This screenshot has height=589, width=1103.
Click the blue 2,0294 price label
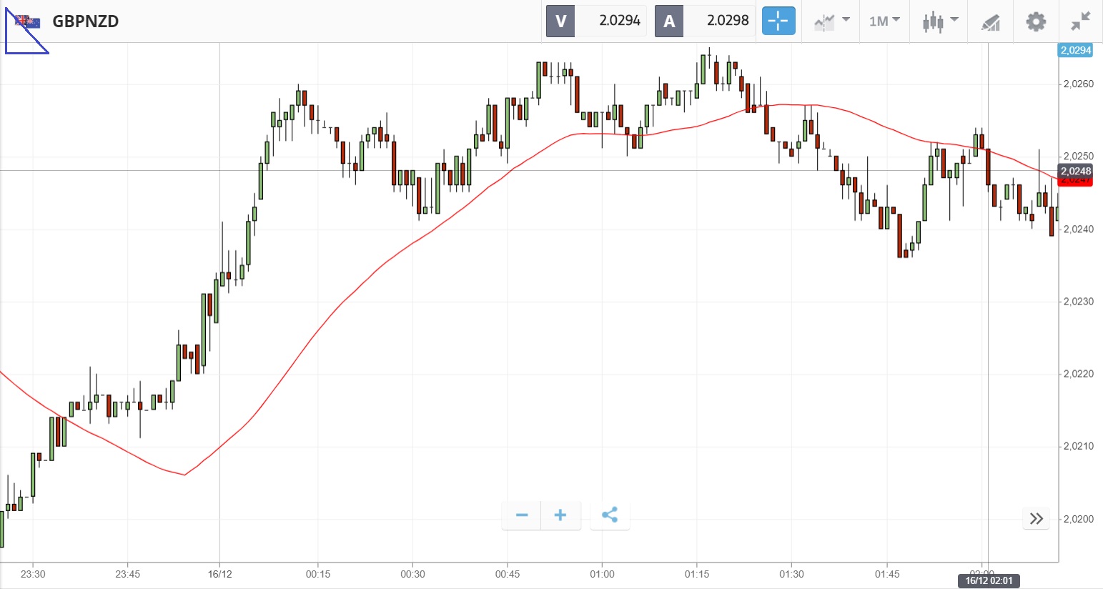coord(1075,50)
